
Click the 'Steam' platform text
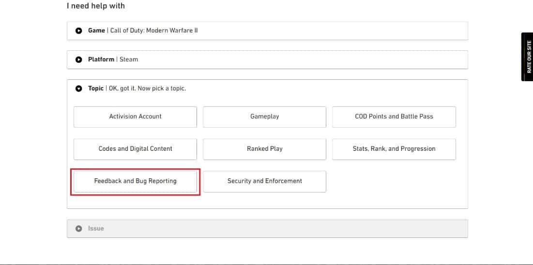(x=128, y=59)
